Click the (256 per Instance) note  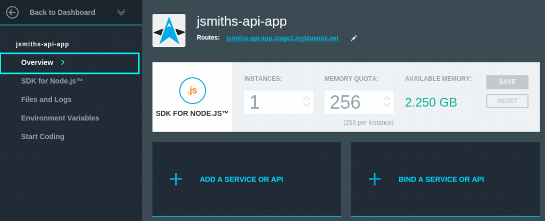(x=368, y=122)
